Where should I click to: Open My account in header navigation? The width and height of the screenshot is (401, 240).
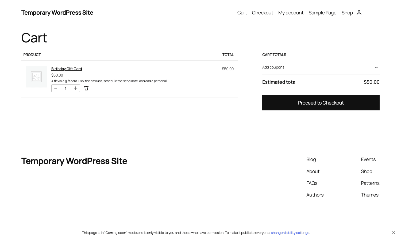(291, 13)
